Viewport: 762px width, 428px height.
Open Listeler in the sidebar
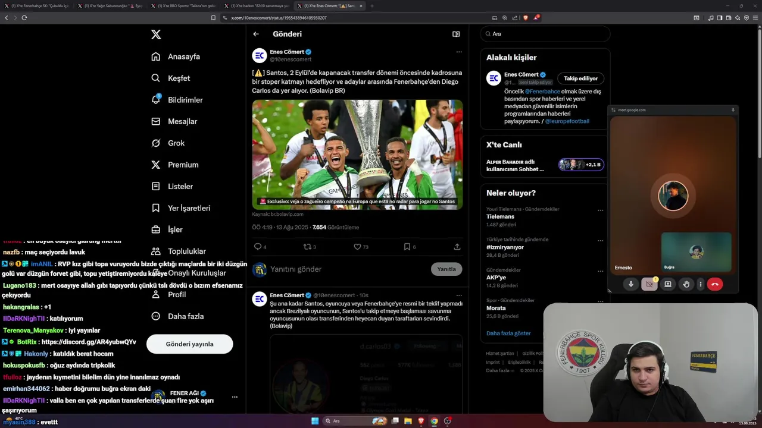172,186
